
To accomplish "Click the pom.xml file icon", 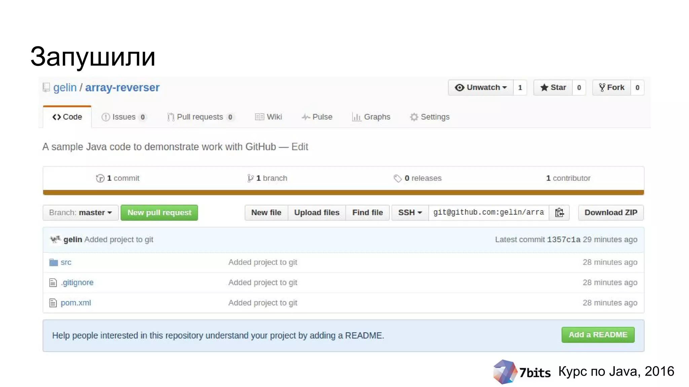I will tap(53, 303).
